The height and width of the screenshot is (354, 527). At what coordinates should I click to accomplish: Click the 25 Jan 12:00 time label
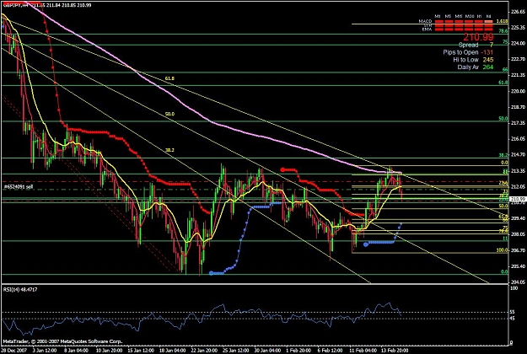pyautogui.click(x=236, y=351)
